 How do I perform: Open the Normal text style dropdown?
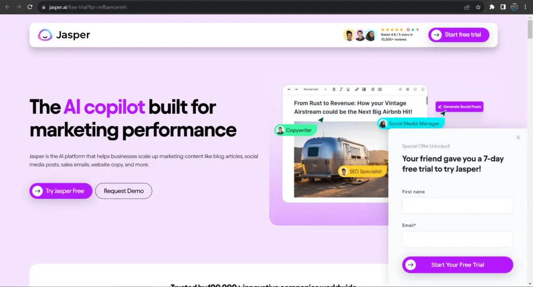(x=315, y=89)
